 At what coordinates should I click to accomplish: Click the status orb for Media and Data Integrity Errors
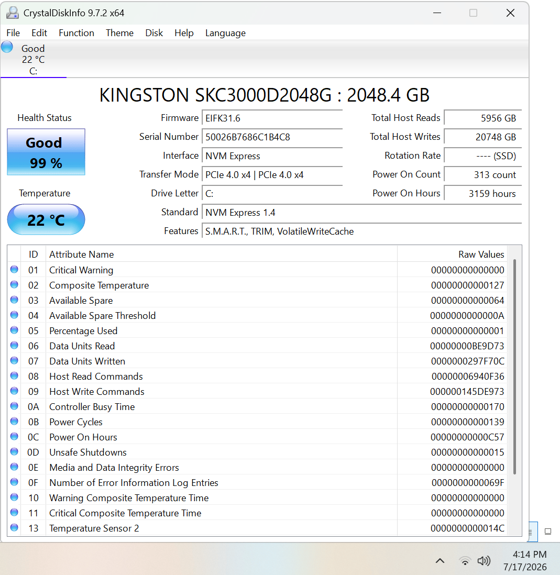(14, 467)
